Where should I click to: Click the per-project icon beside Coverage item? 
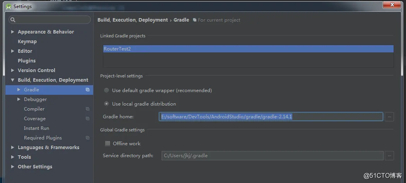[x=87, y=119]
